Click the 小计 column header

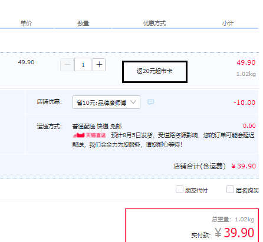click(228, 24)
